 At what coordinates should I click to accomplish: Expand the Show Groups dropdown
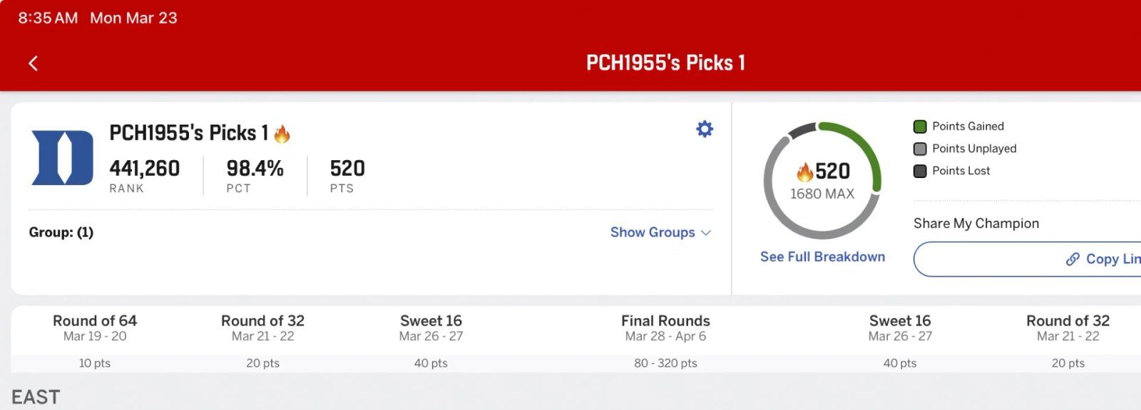pos(653,233)
